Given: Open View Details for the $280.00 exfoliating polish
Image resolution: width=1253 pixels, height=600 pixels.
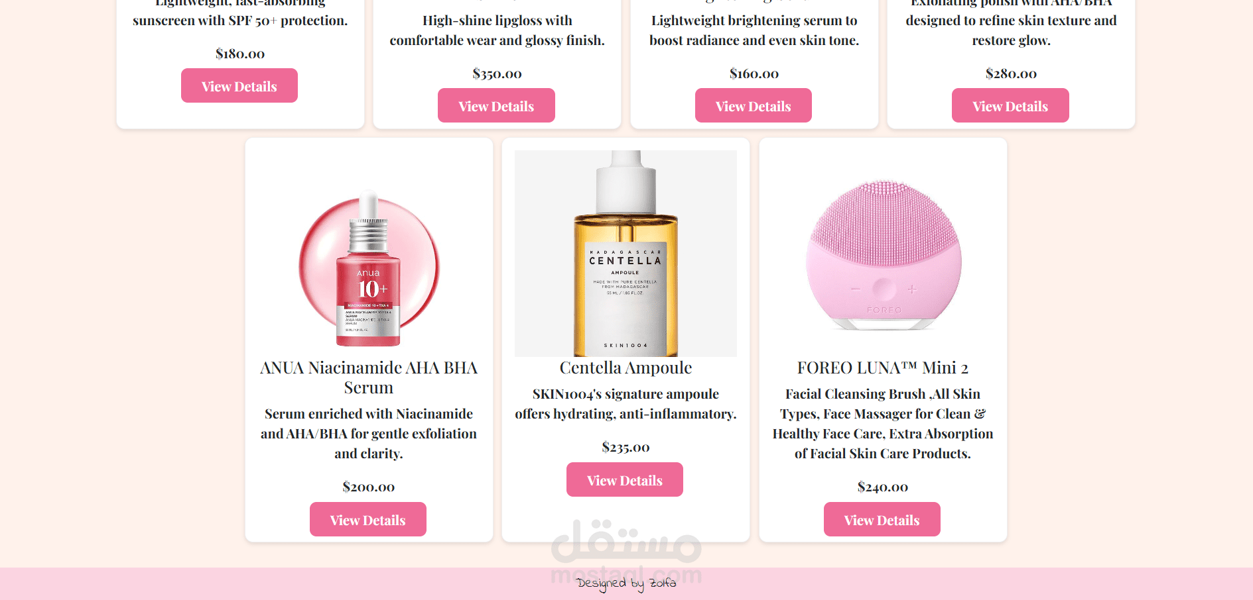Looking at the screenshot, I should [1010, 105].
